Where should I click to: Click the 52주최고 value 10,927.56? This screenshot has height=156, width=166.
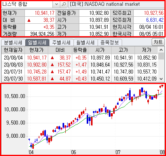pos(154,13)
